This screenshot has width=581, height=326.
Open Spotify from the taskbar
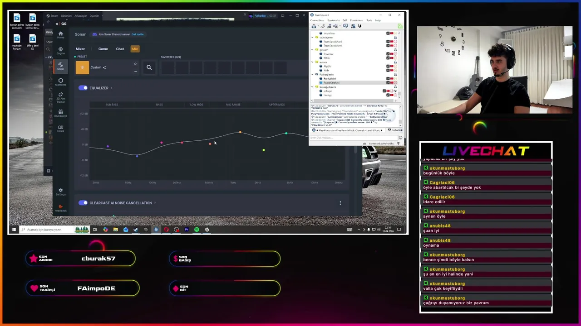197,230
